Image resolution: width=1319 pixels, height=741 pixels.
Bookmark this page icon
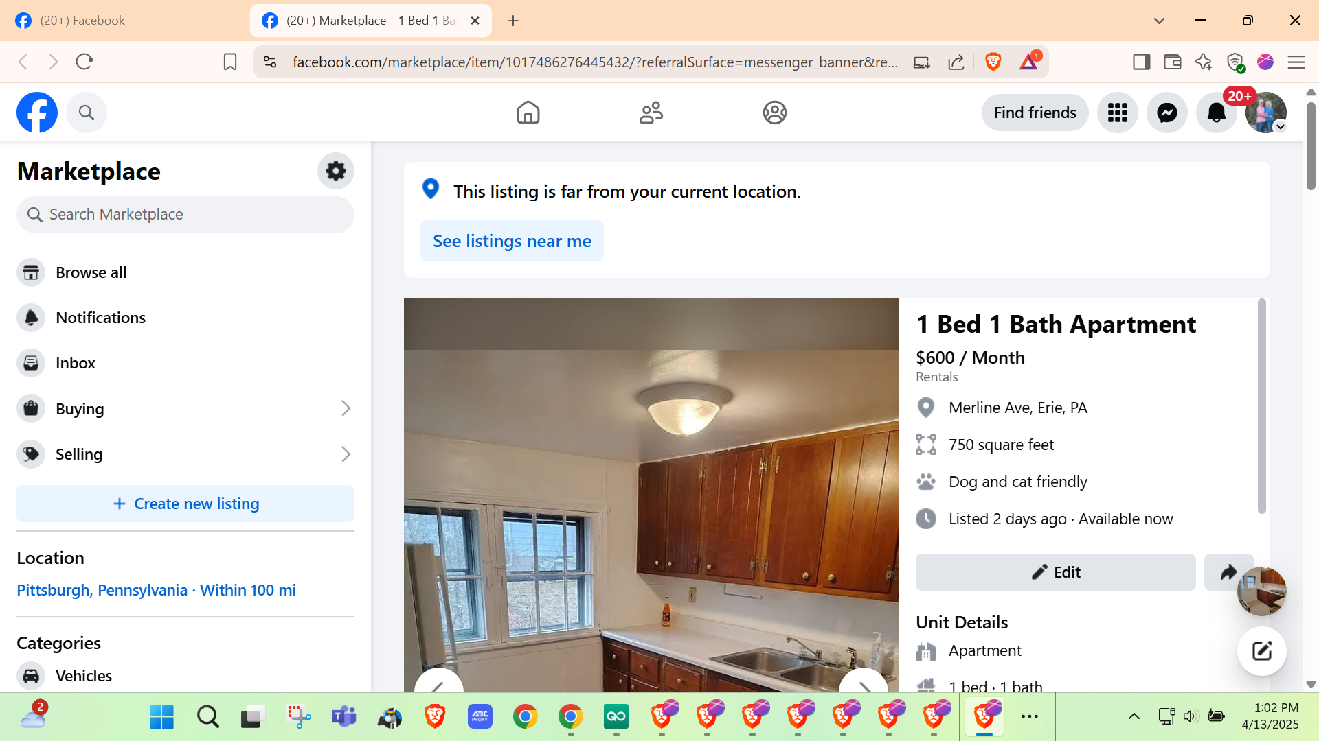[230, 62]
